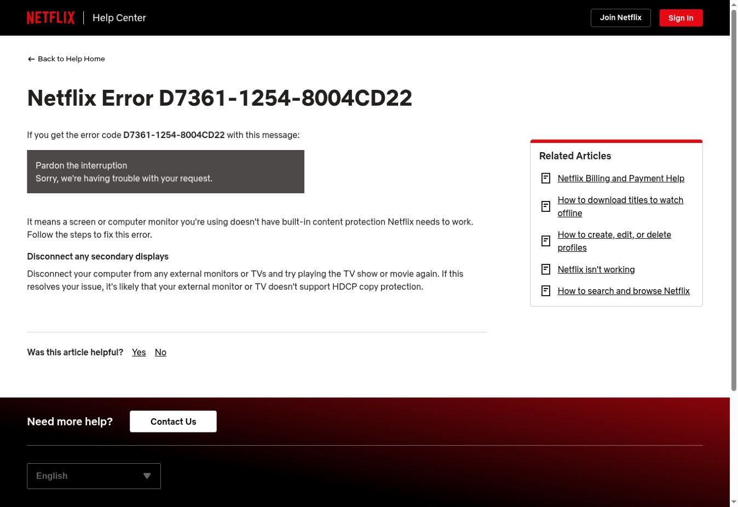This screenshot has height=507, width=738.
Task: Click the scrollbar down arrow
Action: pos(734,502)
